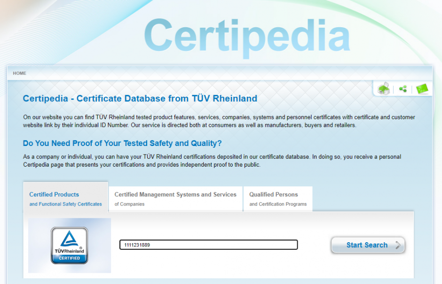Click the 'and Certification Programs' subtitle

277,204
